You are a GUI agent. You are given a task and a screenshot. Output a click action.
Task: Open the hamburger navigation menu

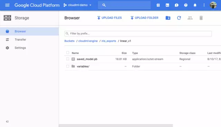[x=7, y=5]
